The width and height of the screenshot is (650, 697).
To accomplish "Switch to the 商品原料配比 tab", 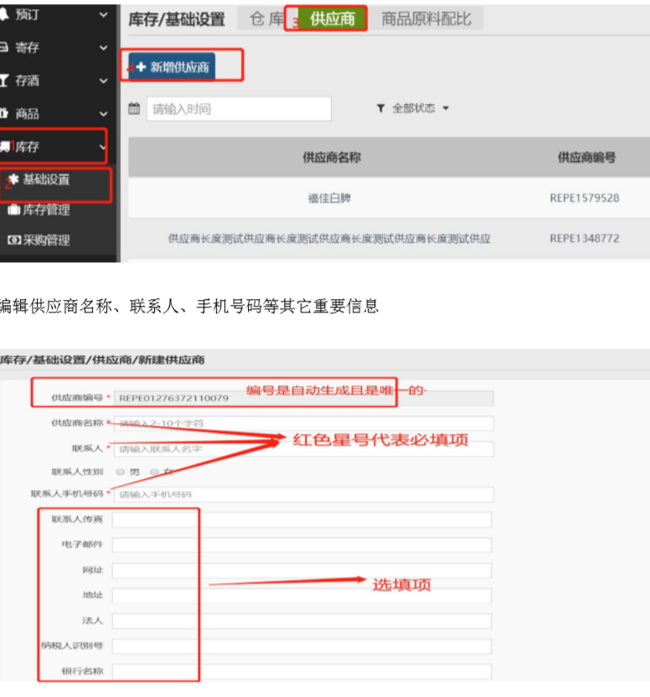I will 426,18.
